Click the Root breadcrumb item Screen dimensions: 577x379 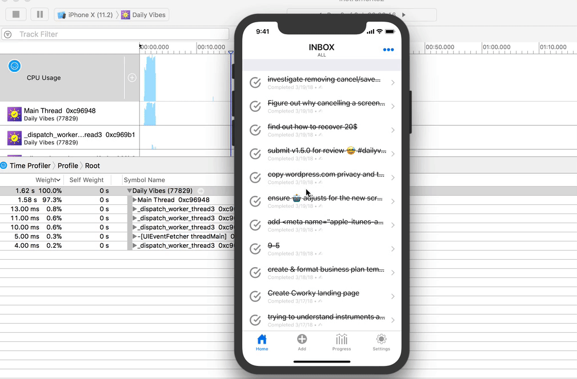coord(93,166)
